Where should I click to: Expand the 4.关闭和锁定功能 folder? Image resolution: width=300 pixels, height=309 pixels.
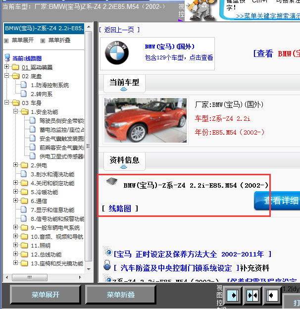(x=15, y=183)
